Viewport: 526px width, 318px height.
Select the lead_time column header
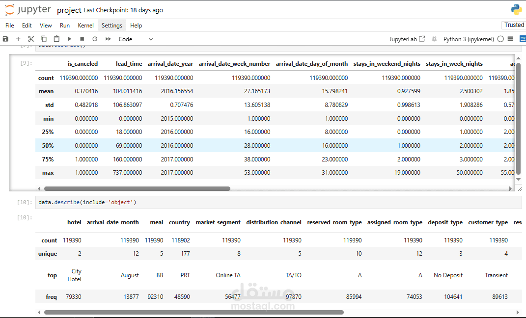[x=129, y=64]
